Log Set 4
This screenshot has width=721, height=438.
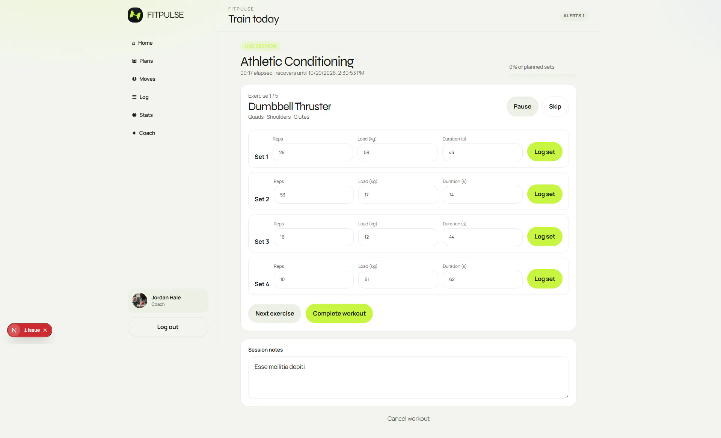(545, 279)
